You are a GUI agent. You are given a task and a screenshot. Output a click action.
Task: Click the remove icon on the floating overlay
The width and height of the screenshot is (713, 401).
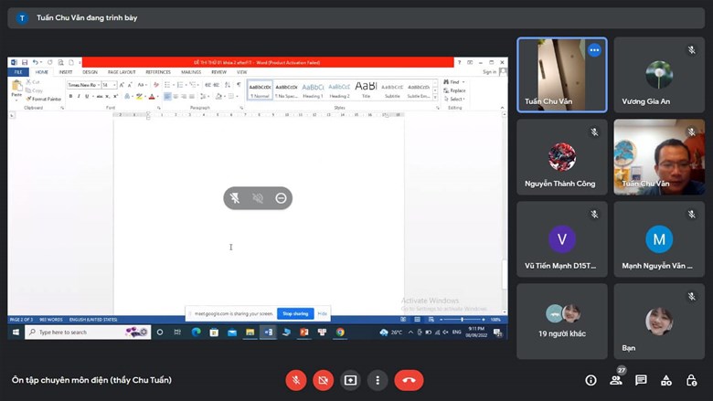point(281,198)
